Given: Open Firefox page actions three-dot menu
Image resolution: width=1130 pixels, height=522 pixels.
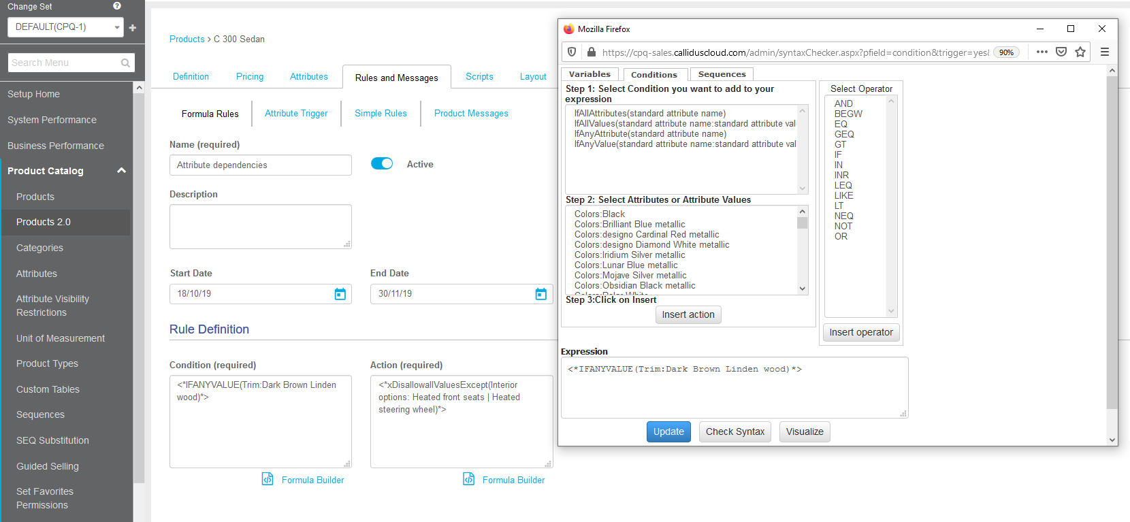Looking at the screenshot, I should [1042, 52].
